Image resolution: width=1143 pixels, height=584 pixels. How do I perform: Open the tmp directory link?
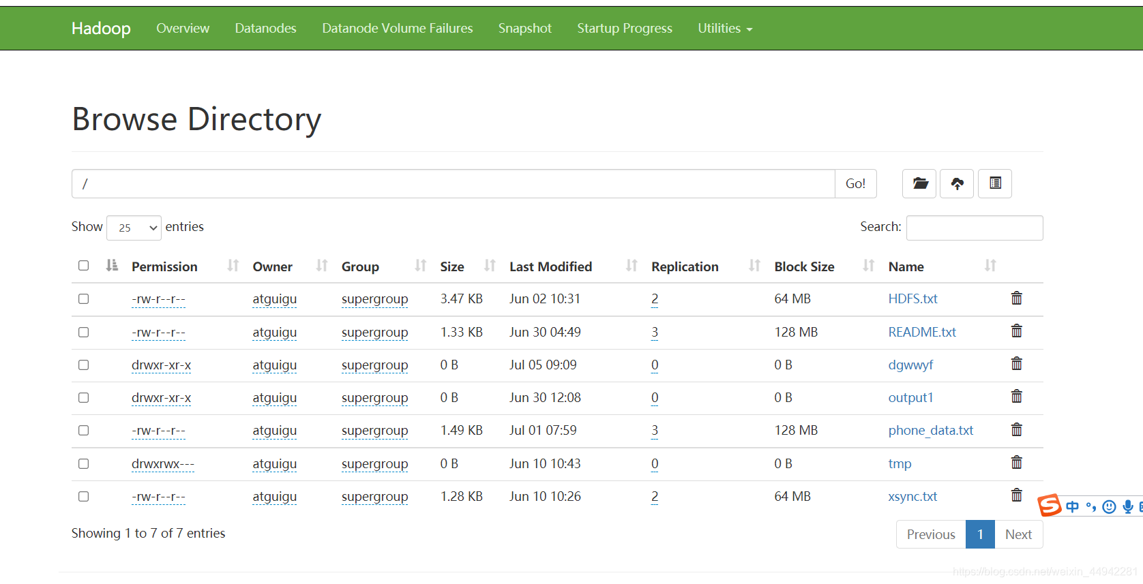[x=900, y=464]
